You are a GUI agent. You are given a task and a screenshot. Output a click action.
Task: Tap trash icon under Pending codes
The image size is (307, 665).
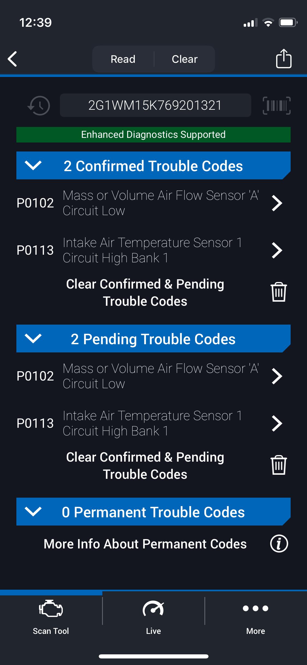278,465
